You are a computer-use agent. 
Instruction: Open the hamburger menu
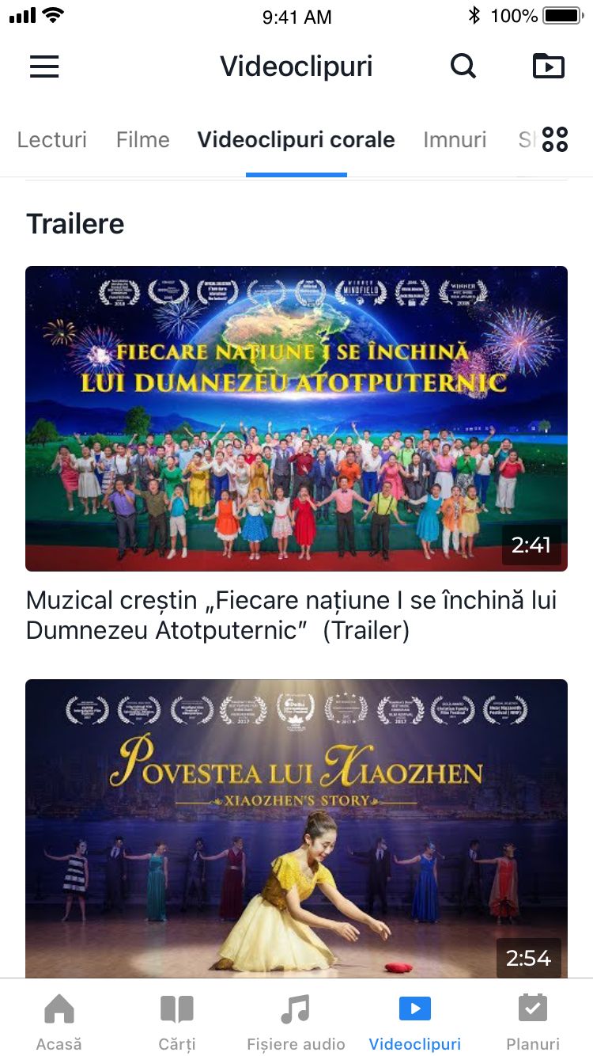[x=44, y=66]
